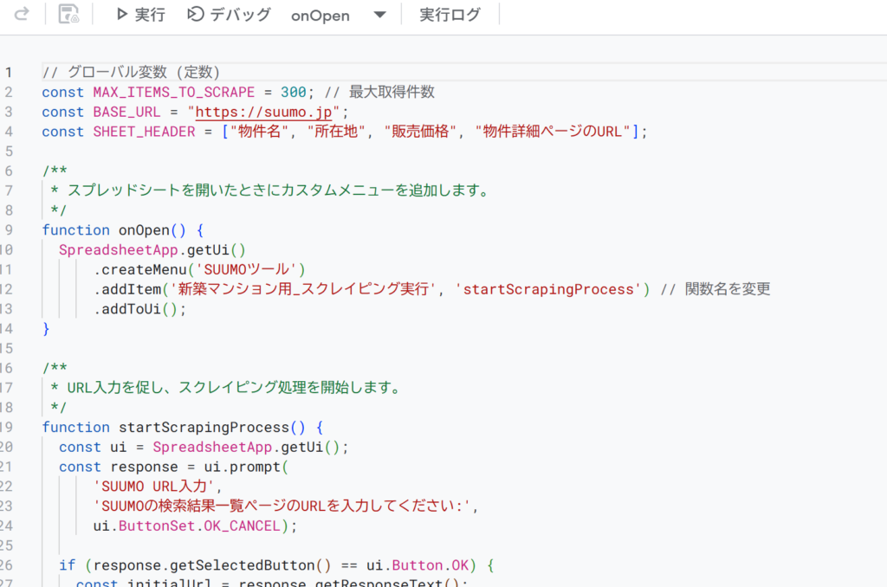Click MAX_ITEMS_TO_SCRAPE constant name
This screenshot has height=587, width=887.
coord(173,92)
